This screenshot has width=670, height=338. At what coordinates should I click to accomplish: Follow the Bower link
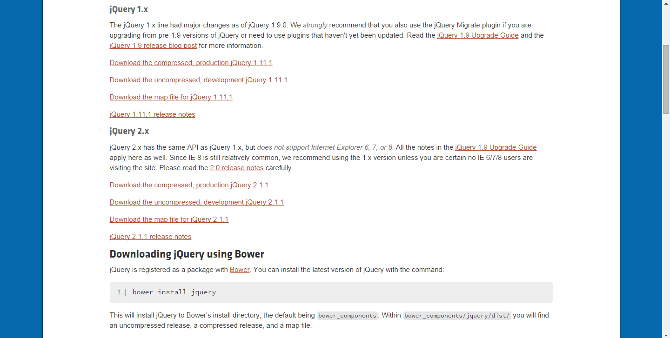pos(240,270)
